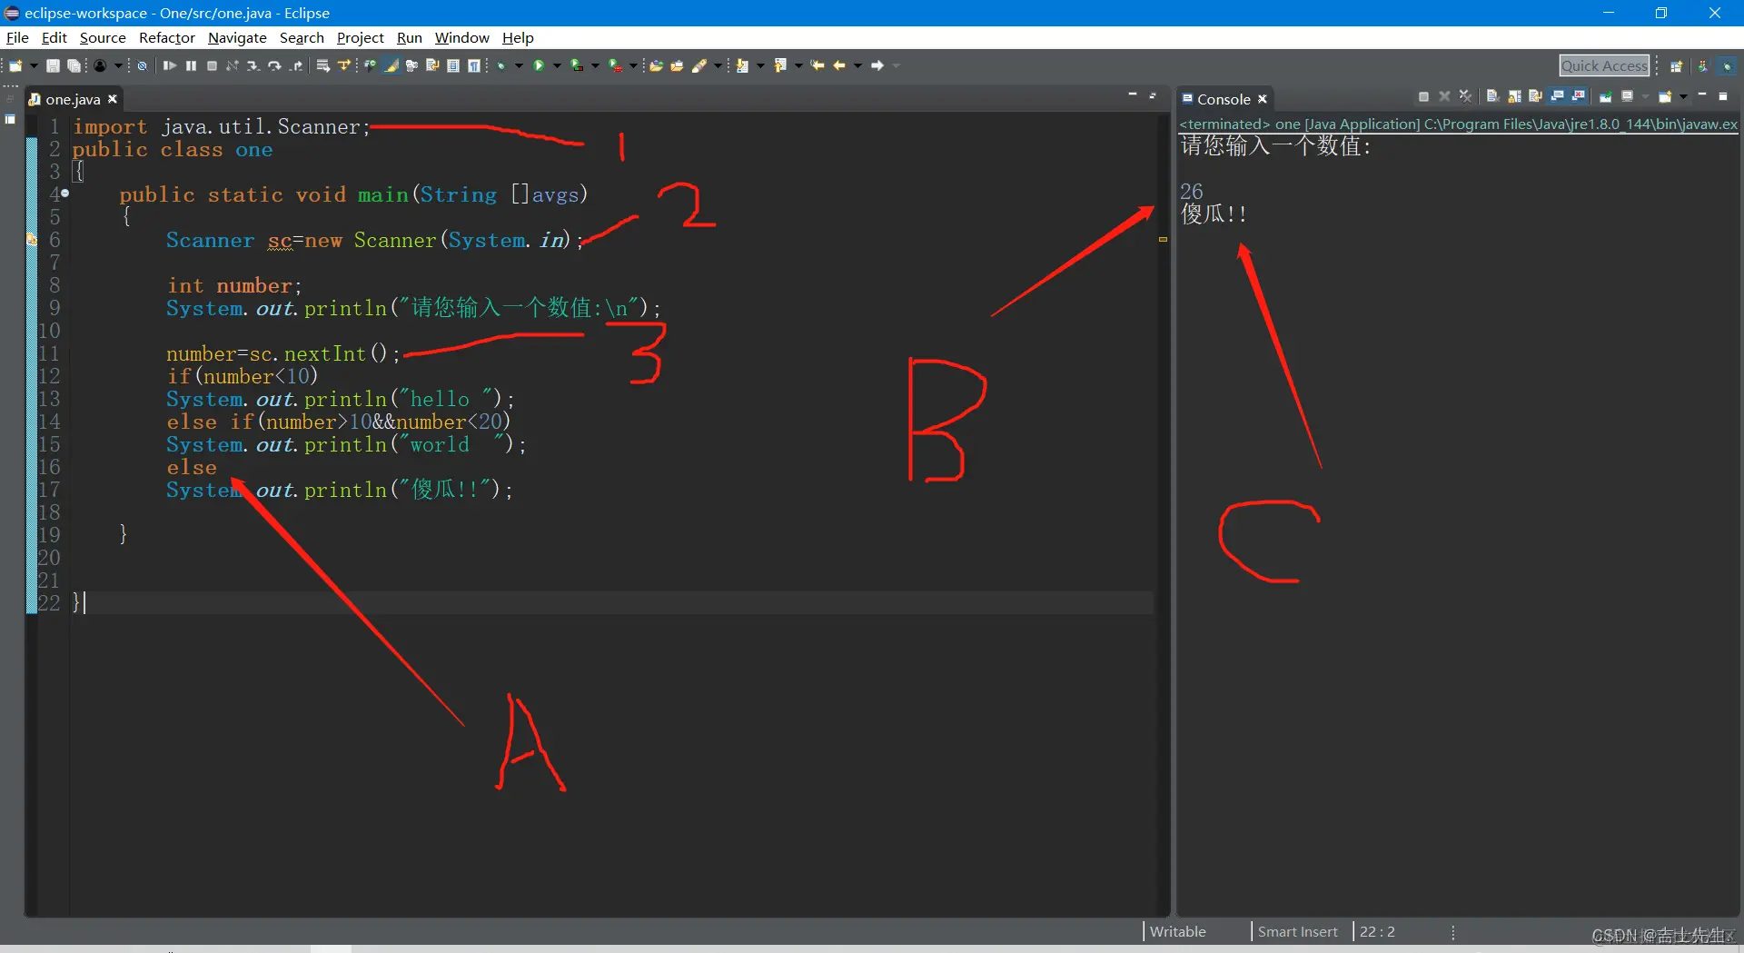Click Smart Insert in the status bar
Viewport: 1744px width, 953px height.
1297,931
